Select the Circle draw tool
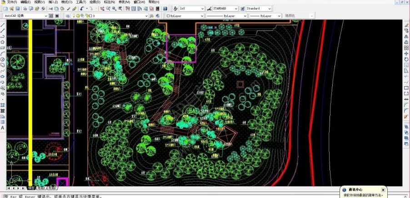Viewport: 410px width, 198px height. [3, 59]
